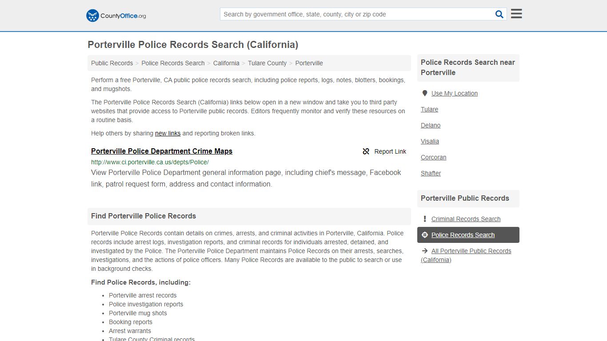Viewport: 607px width, 341px height.
Task: Open the CountyOffice.org logo home link
Action: coord(116,16)
